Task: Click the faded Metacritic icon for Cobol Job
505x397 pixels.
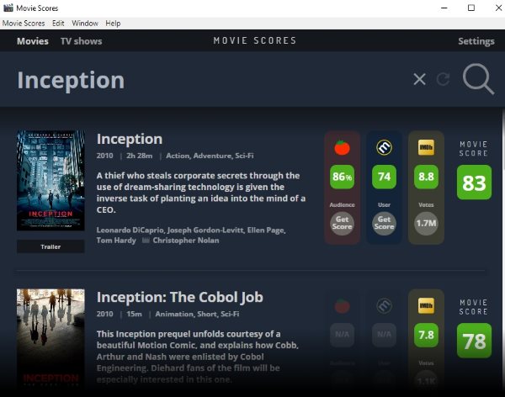Action: 384,305
